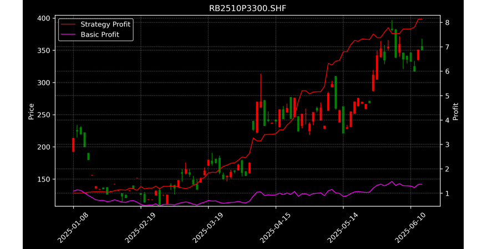
Task: Click the profit tick label 5
Action: pos(448,96)
